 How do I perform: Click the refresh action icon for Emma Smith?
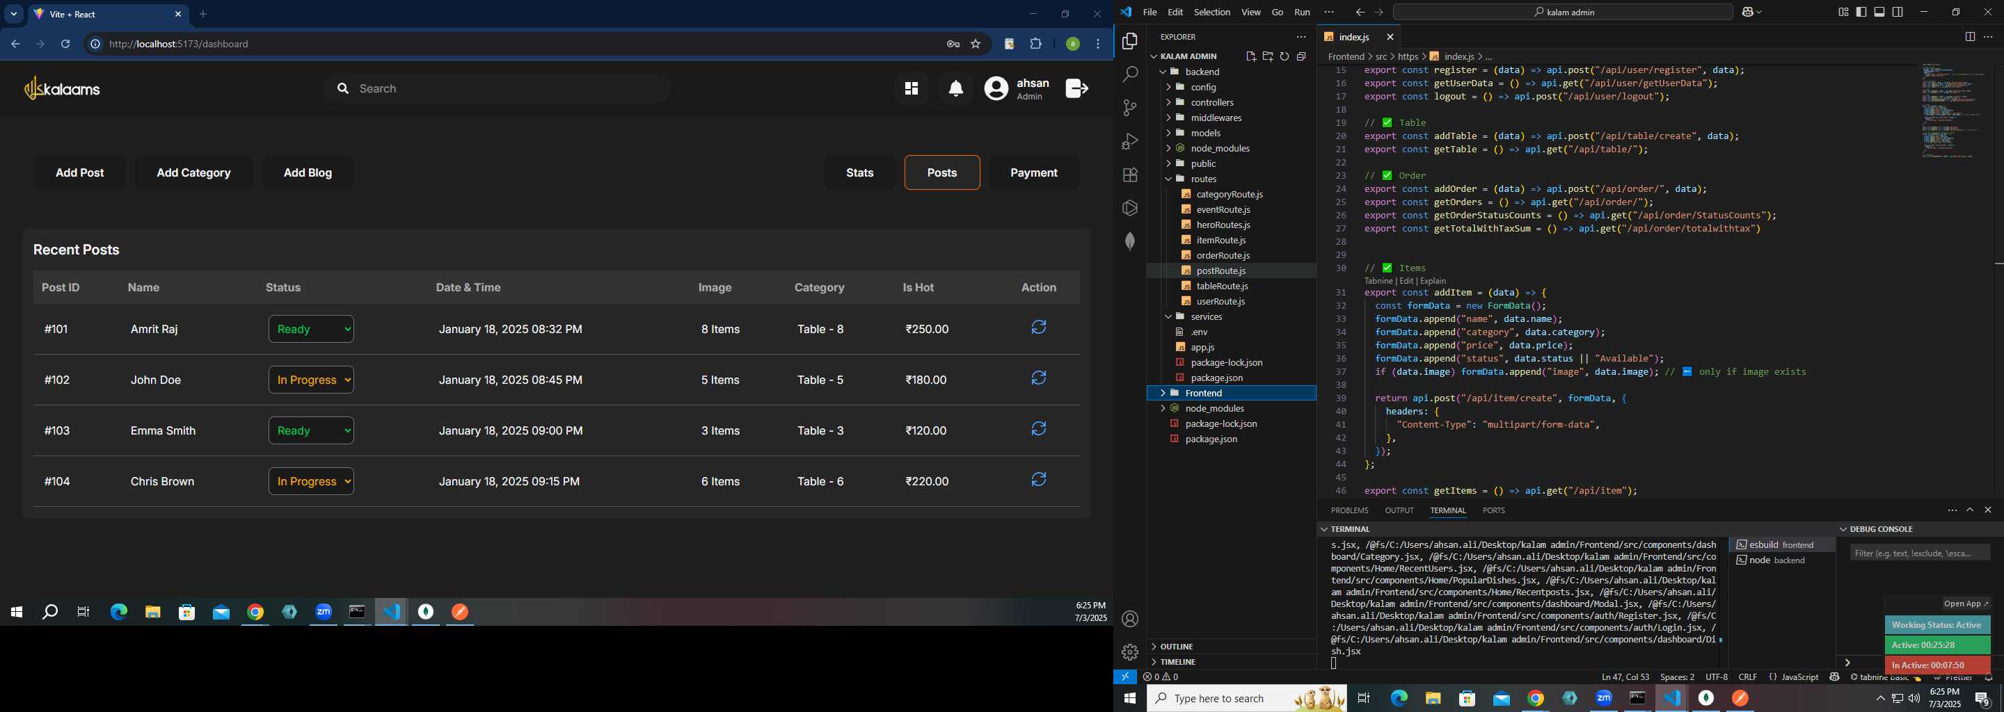[x=1039, y=428]
